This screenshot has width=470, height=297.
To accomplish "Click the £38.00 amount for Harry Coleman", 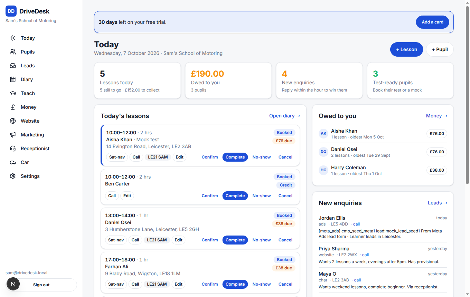I will coord(437,170).
